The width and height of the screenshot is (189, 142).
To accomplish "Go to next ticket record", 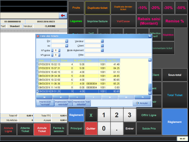I will pyautogui.click(x=93, y=97).
